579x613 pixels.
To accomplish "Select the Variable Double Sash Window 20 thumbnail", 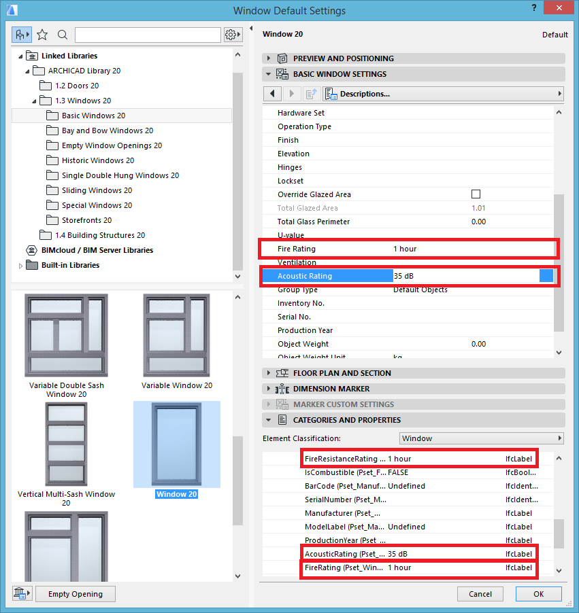I will [66, 336].
